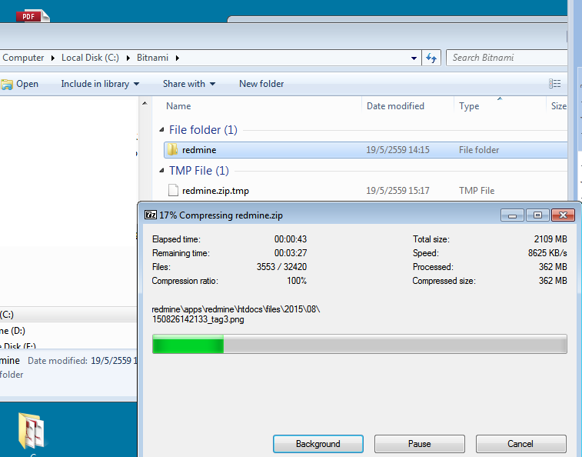Pause the compression
The image size is (582, 457).
coord(419,444)
